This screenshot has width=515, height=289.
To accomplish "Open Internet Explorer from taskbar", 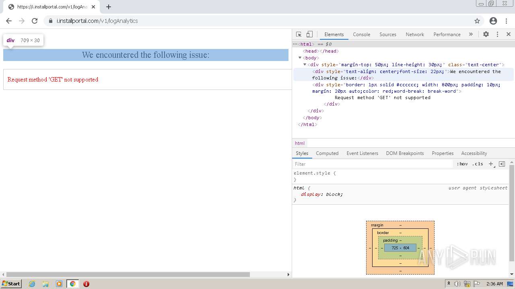I will pos(32,284).
